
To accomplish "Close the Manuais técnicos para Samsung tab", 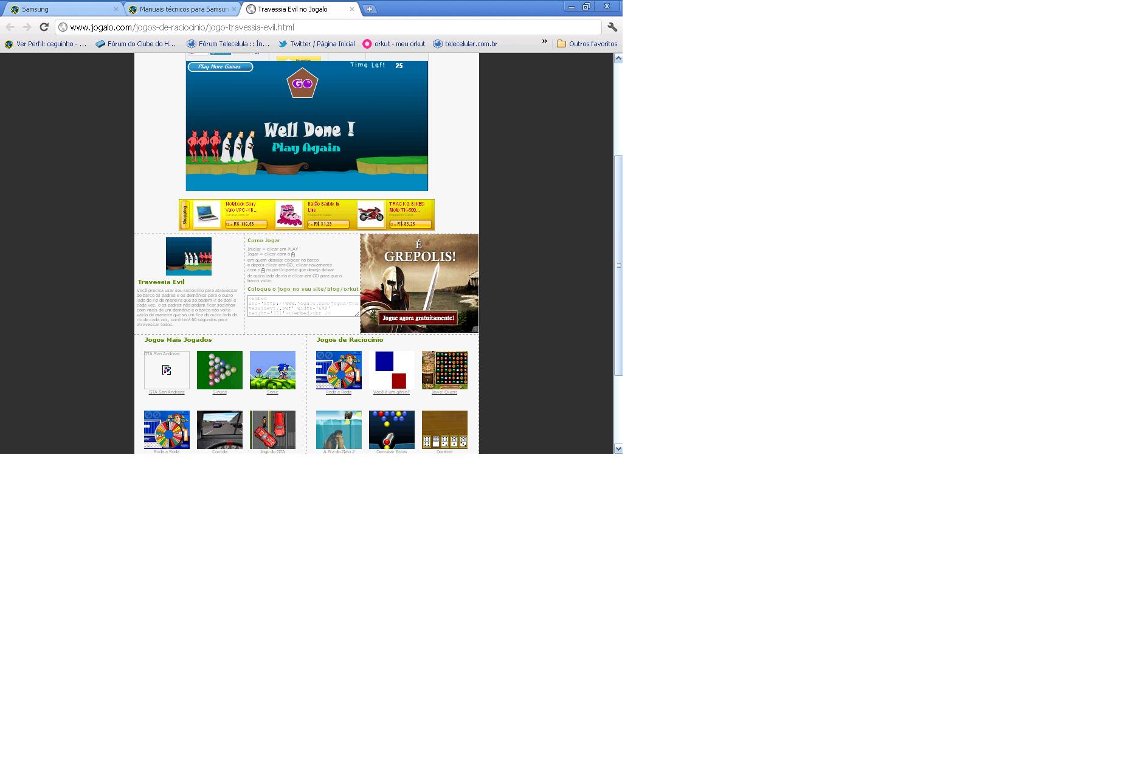I will point(233,9).
